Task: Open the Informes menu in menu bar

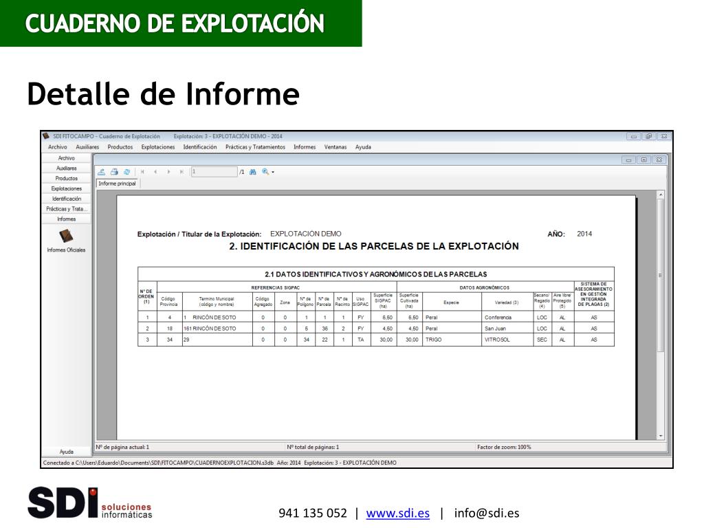Action: point(305,147)
